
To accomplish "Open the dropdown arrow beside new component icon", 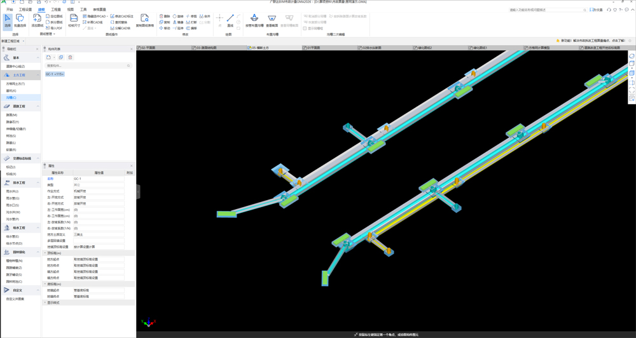I will [x=54, y=57].
